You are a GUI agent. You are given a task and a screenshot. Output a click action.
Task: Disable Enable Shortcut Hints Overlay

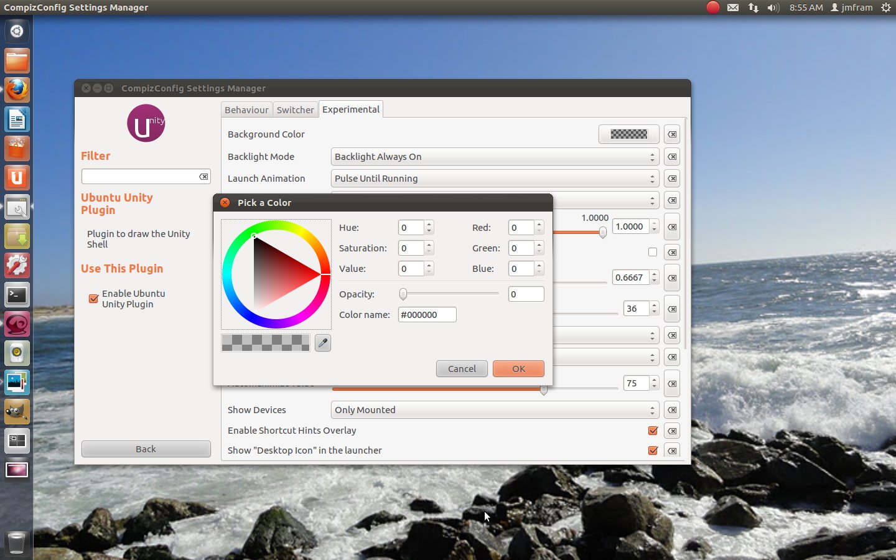click(x=653, y=431)
